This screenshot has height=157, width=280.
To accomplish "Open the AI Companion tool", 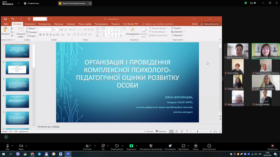I will [x=170, y=146].
